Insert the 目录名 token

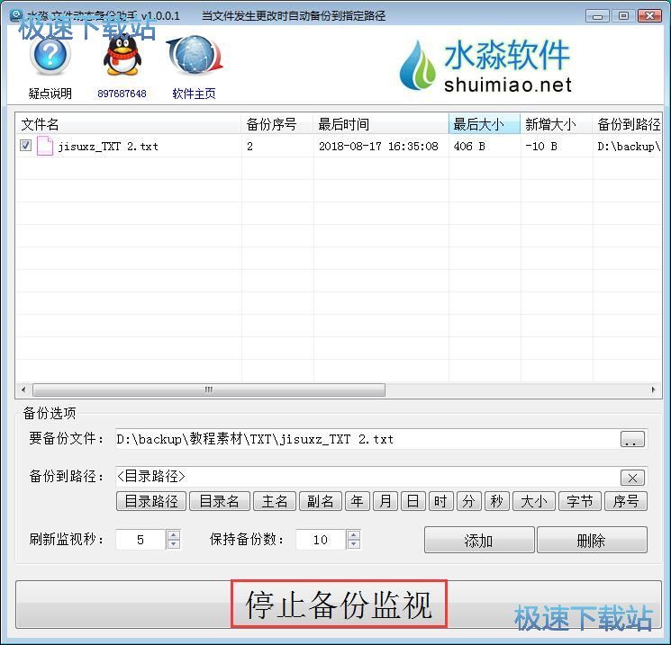[x=220, y=501]
